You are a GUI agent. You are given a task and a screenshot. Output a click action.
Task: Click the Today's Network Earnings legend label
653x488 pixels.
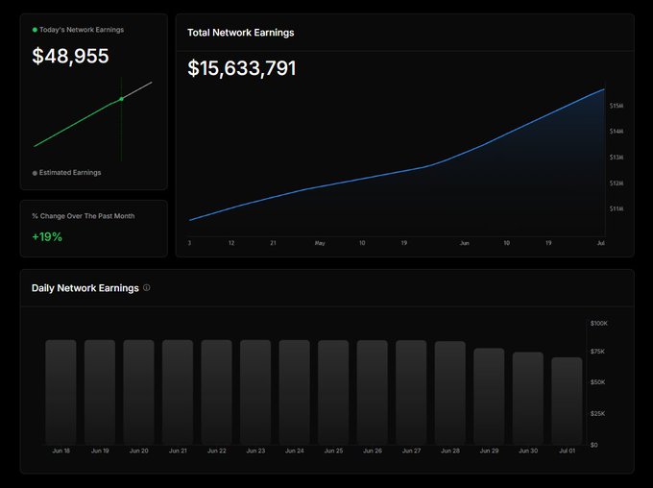(x=82, y=30)
